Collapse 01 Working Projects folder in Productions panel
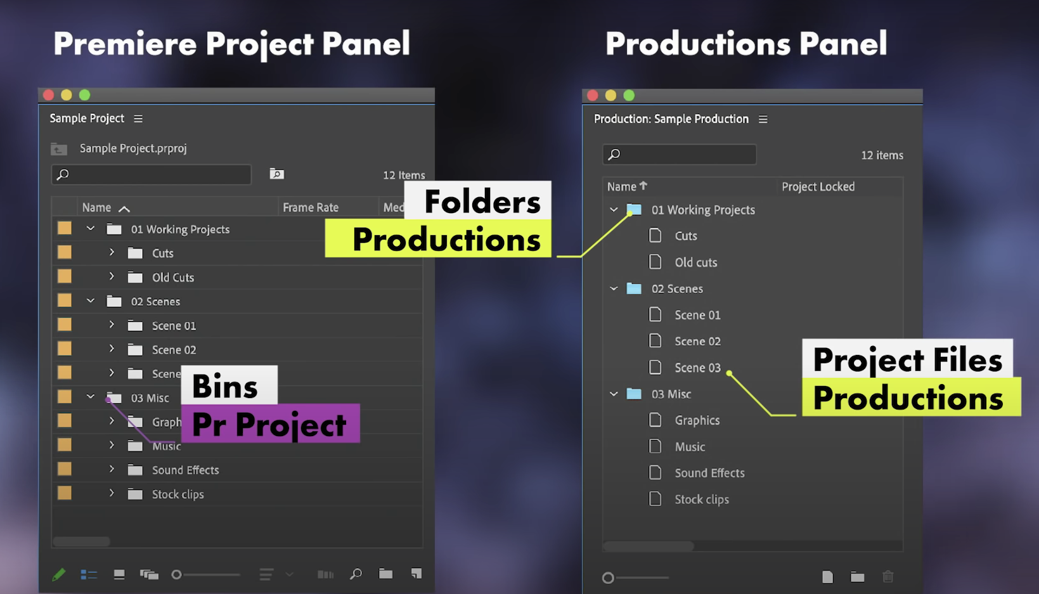Image resolution: width=1039 pixels, height=594 pixels. [x=614, y=210]
